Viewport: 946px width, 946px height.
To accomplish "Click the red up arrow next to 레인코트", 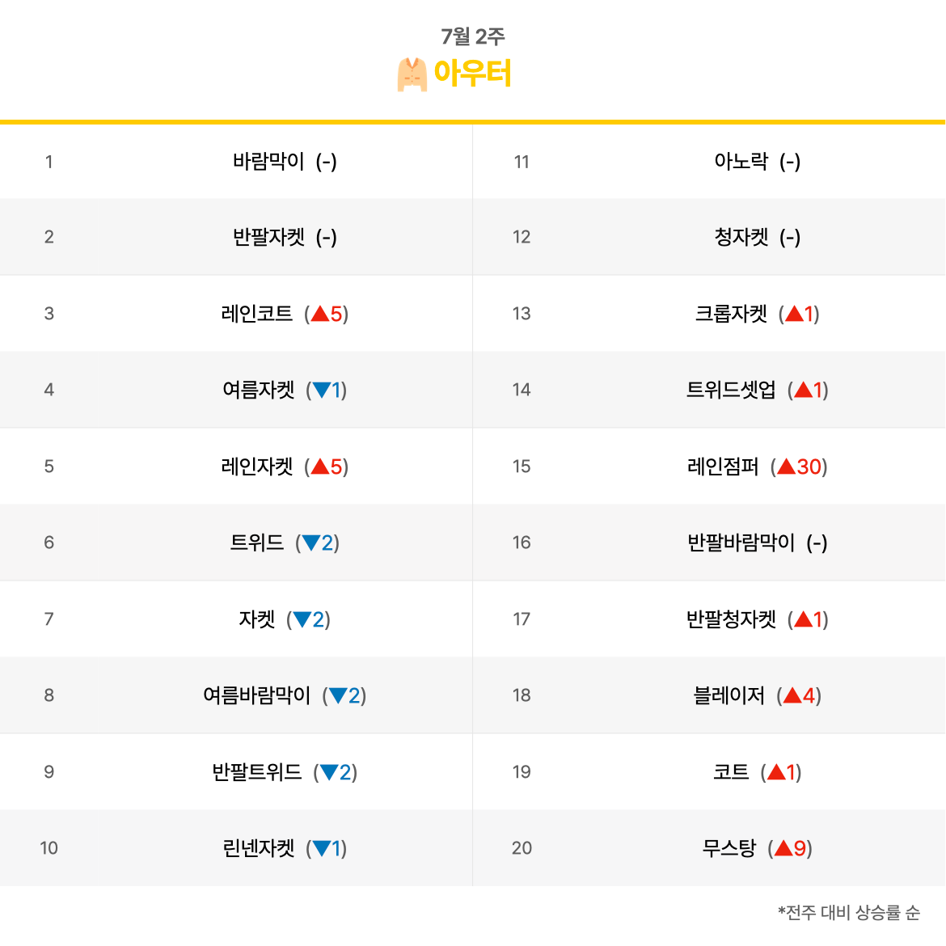I will pos(319,314).
